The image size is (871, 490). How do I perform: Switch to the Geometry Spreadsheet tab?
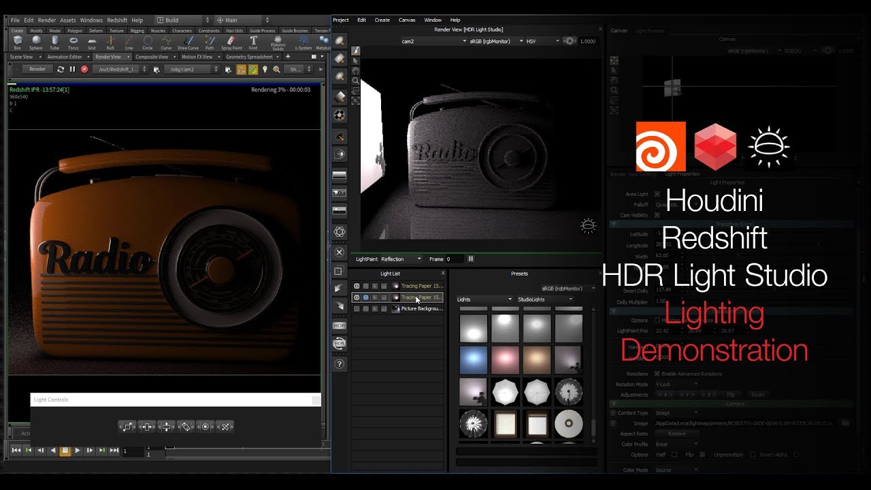pos(249,57)
